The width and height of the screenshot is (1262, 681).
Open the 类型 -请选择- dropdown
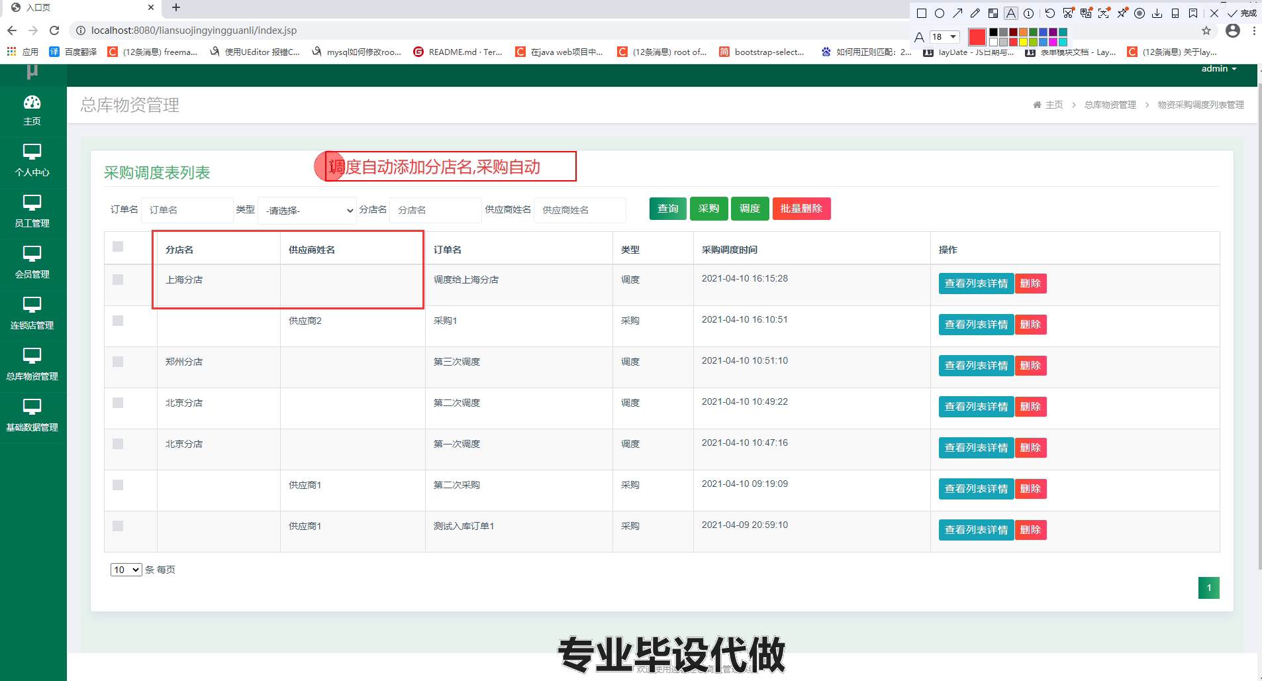[x=307, y=210]
